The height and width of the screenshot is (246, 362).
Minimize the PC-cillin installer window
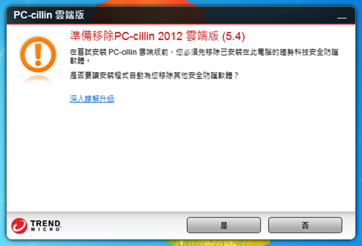coord(342,18)
